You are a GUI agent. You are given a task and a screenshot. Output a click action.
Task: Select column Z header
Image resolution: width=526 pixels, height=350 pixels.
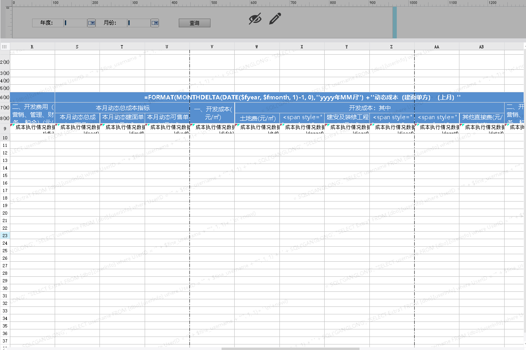[392, 47]
